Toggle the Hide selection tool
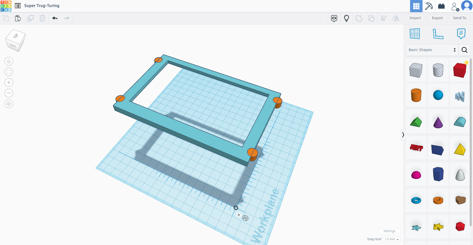Image resolution: width=473 pixels, height=245 pixels. pos(334,18)
